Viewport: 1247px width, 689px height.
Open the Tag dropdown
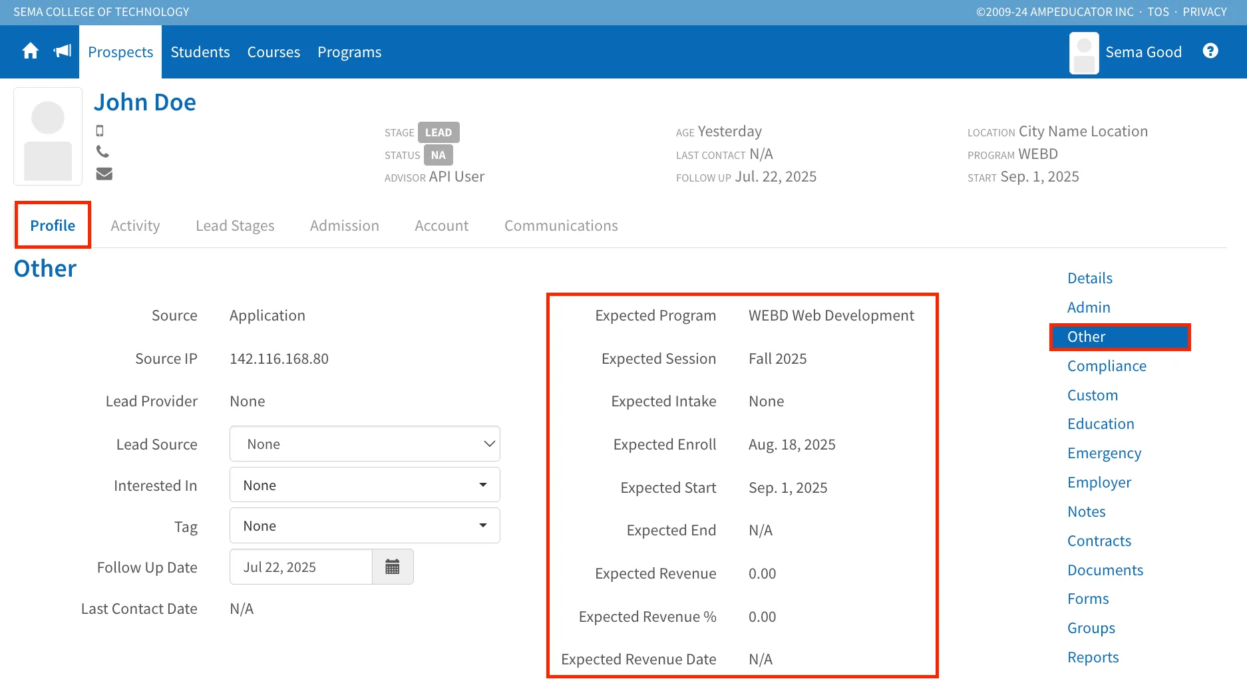[365, 525]
